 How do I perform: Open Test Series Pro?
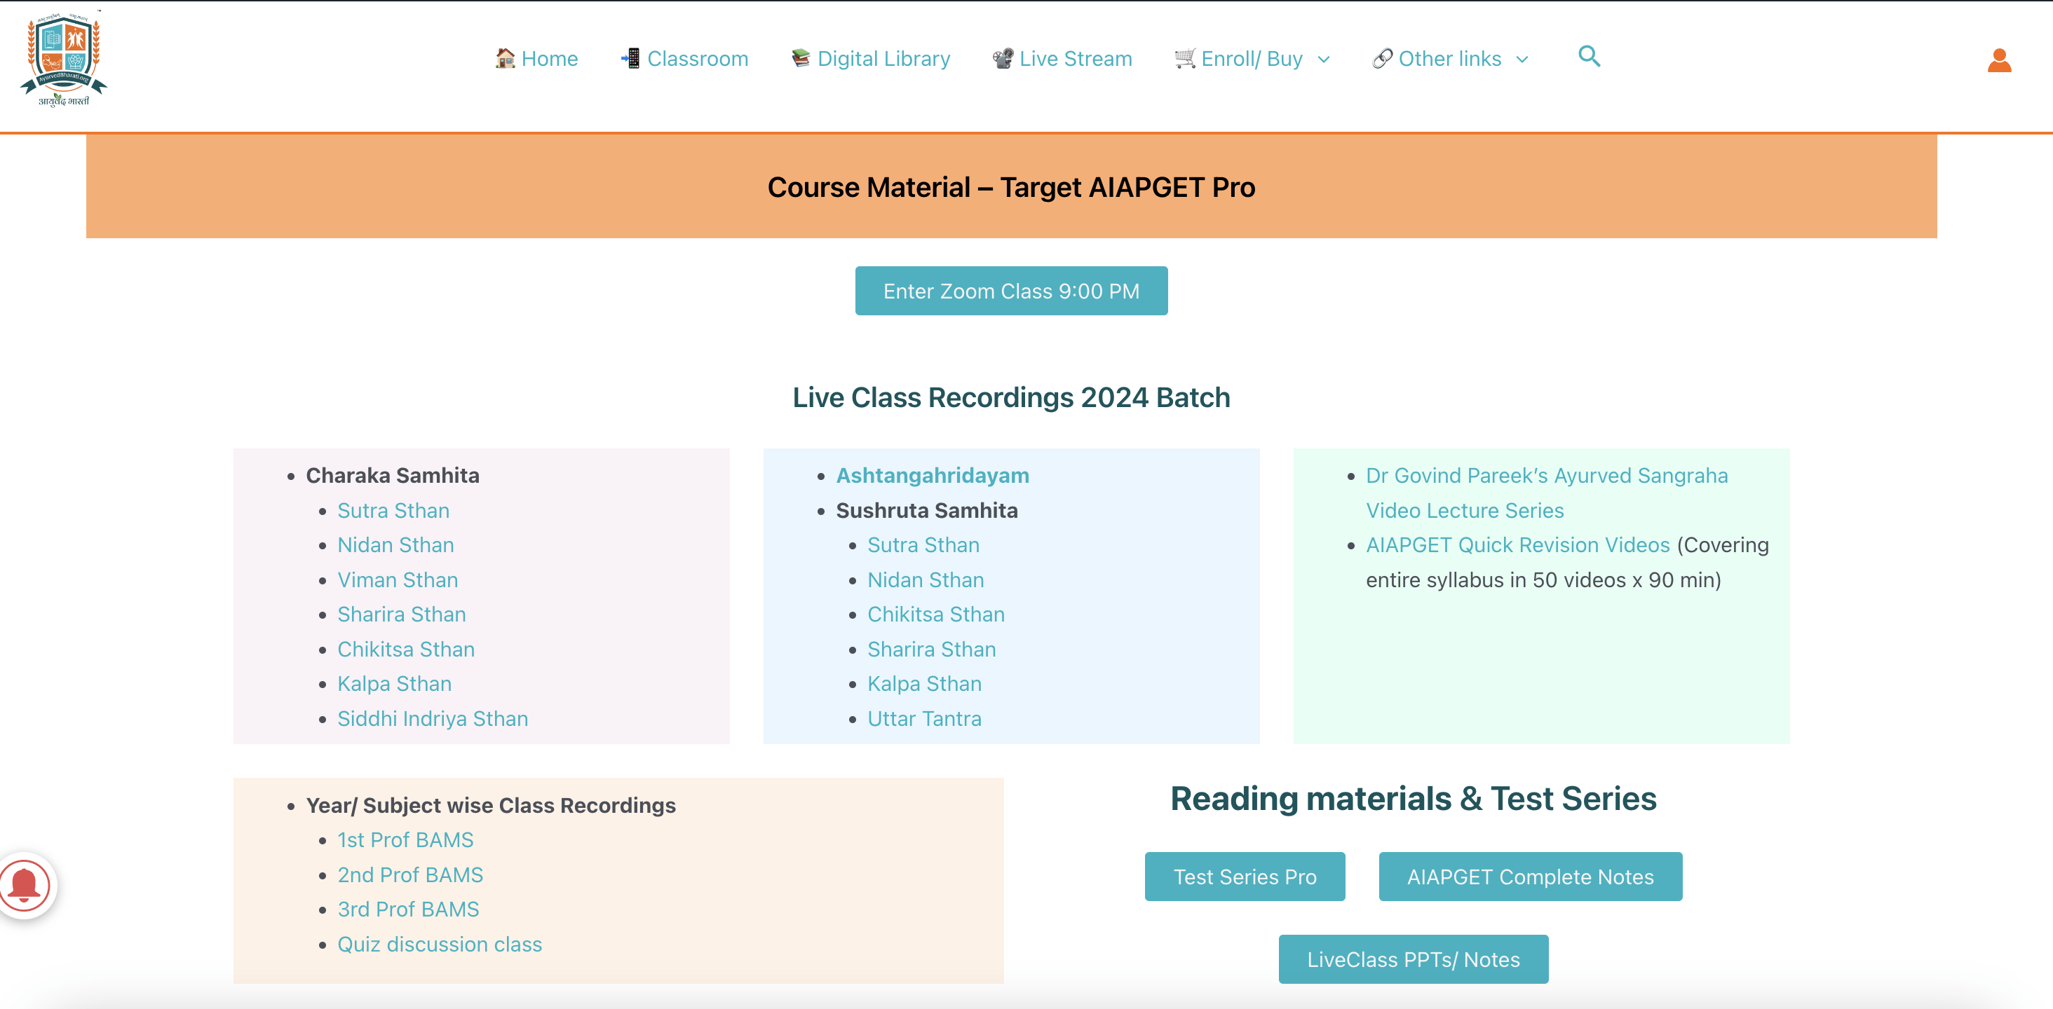tap(1245, 876)
